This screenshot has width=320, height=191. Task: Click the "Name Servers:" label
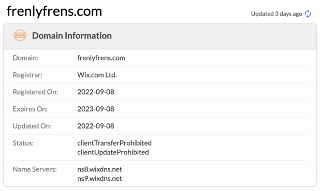click(35, 169)
